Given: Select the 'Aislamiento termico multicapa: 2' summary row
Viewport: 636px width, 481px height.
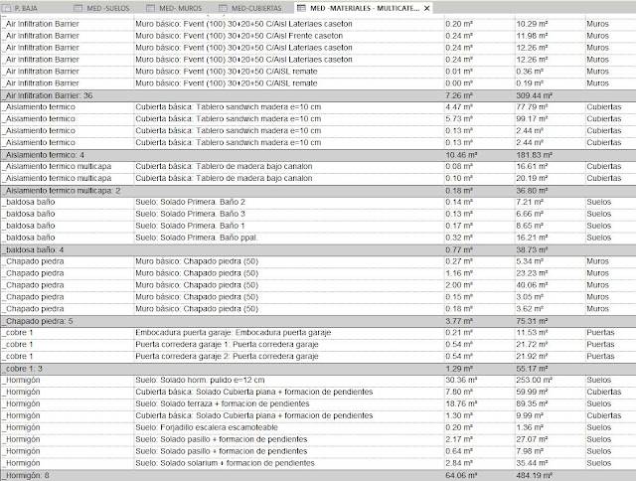Looking at the screenshot, I should point(318,191).
